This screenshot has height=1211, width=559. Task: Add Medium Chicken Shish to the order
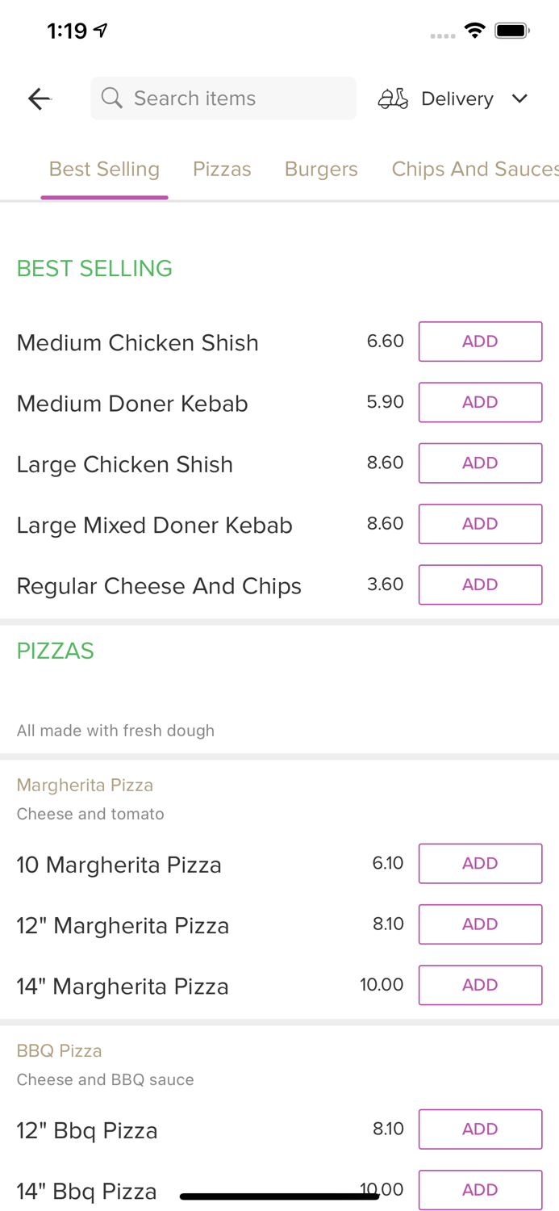point(480,341)
